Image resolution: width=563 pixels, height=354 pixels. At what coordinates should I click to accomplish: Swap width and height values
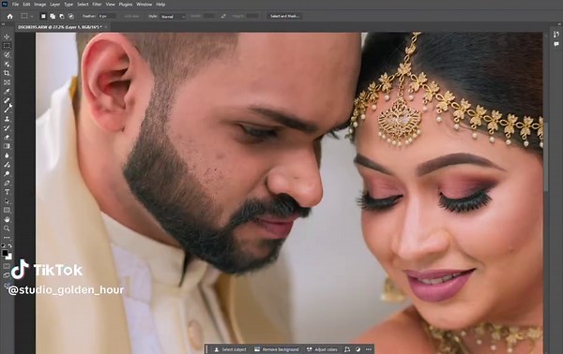tap(223, 16)
